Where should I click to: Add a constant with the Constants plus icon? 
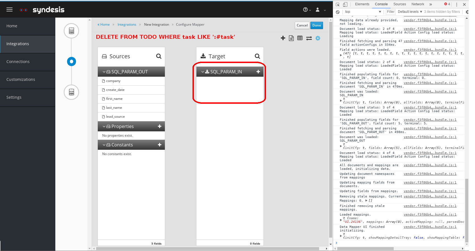(x=159, y=145)
